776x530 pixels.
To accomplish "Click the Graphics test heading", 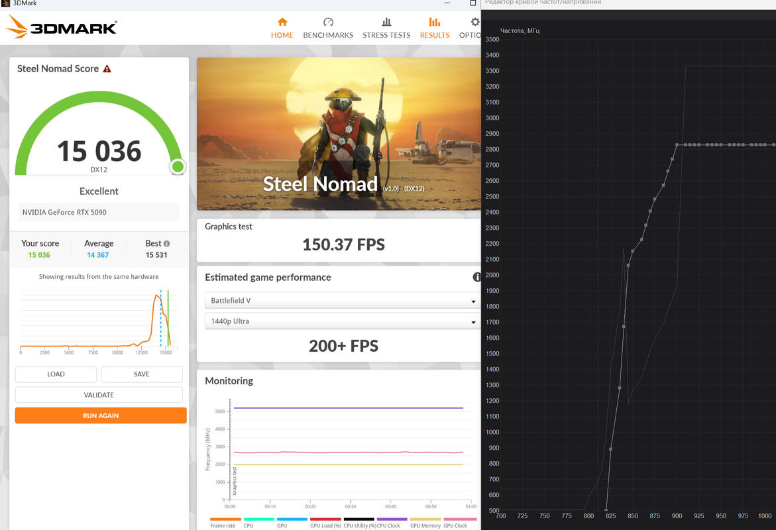I will point(228,227).
